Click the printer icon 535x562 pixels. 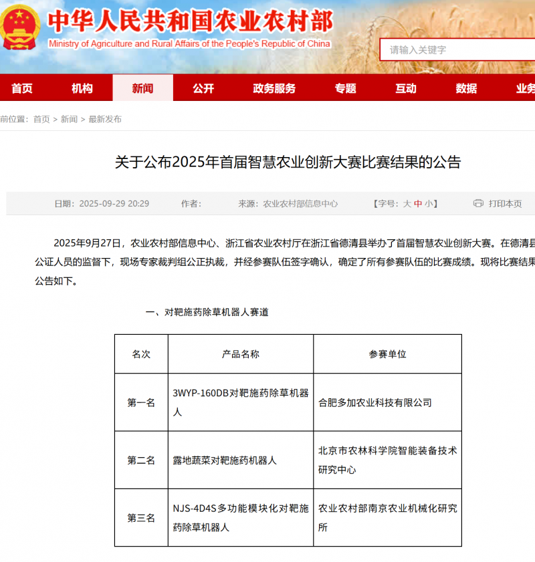[x=478, y=203]
